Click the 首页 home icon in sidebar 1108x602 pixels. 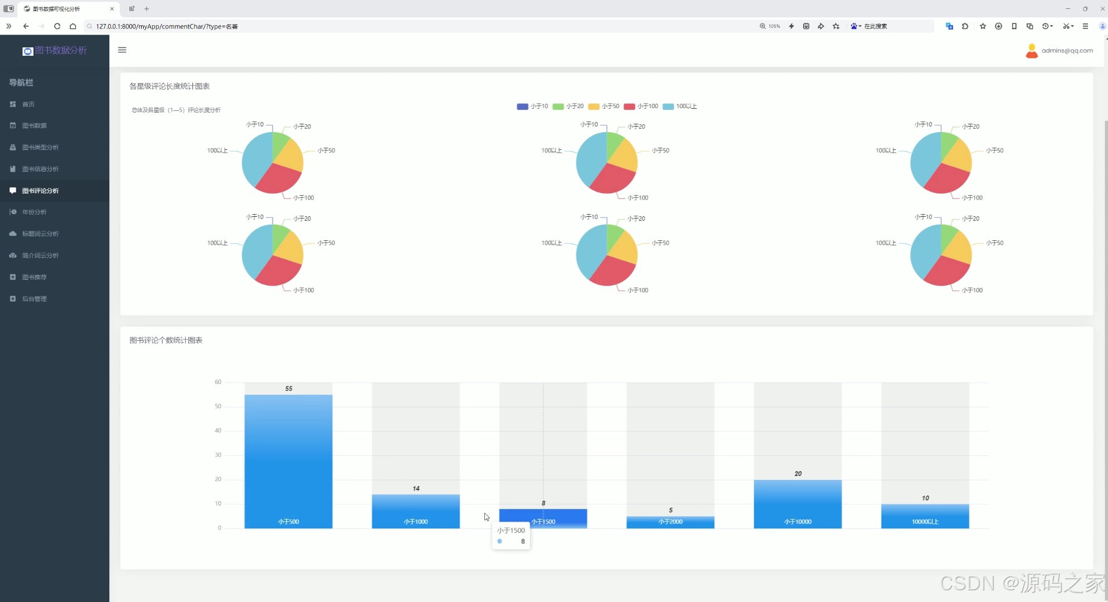13,104
